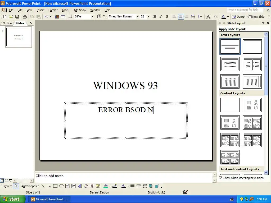
Task: Insert WordArt from the Drawing toolbar
Action: 80,186
